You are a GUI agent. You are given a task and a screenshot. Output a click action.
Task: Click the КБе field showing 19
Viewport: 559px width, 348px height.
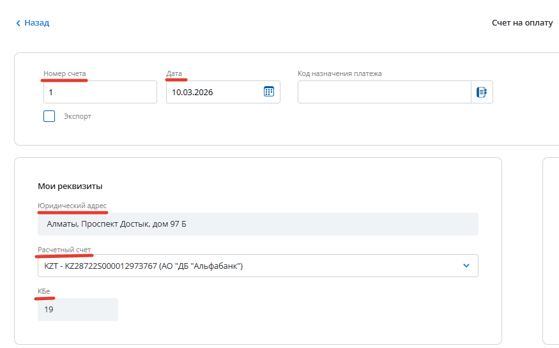click(77, 310)
